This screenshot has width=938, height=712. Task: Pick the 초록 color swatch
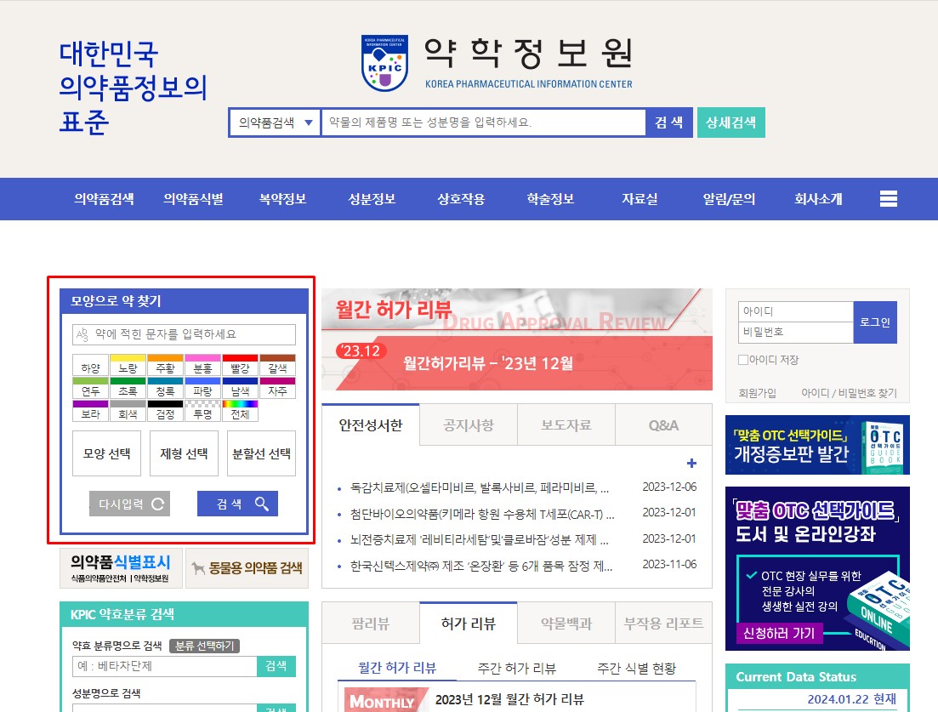[128, 388]
